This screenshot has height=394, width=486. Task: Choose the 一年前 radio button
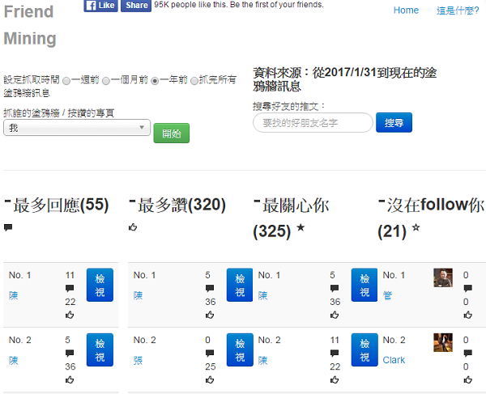click(x=155, y=80)
